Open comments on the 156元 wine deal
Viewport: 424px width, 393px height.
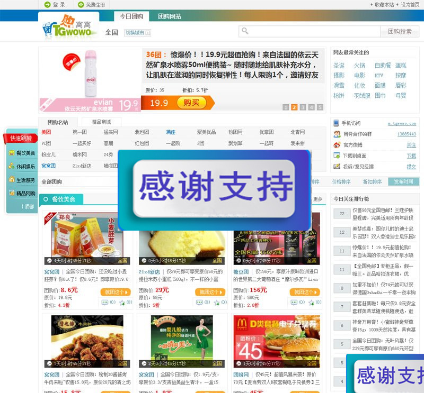click(294, 303)
